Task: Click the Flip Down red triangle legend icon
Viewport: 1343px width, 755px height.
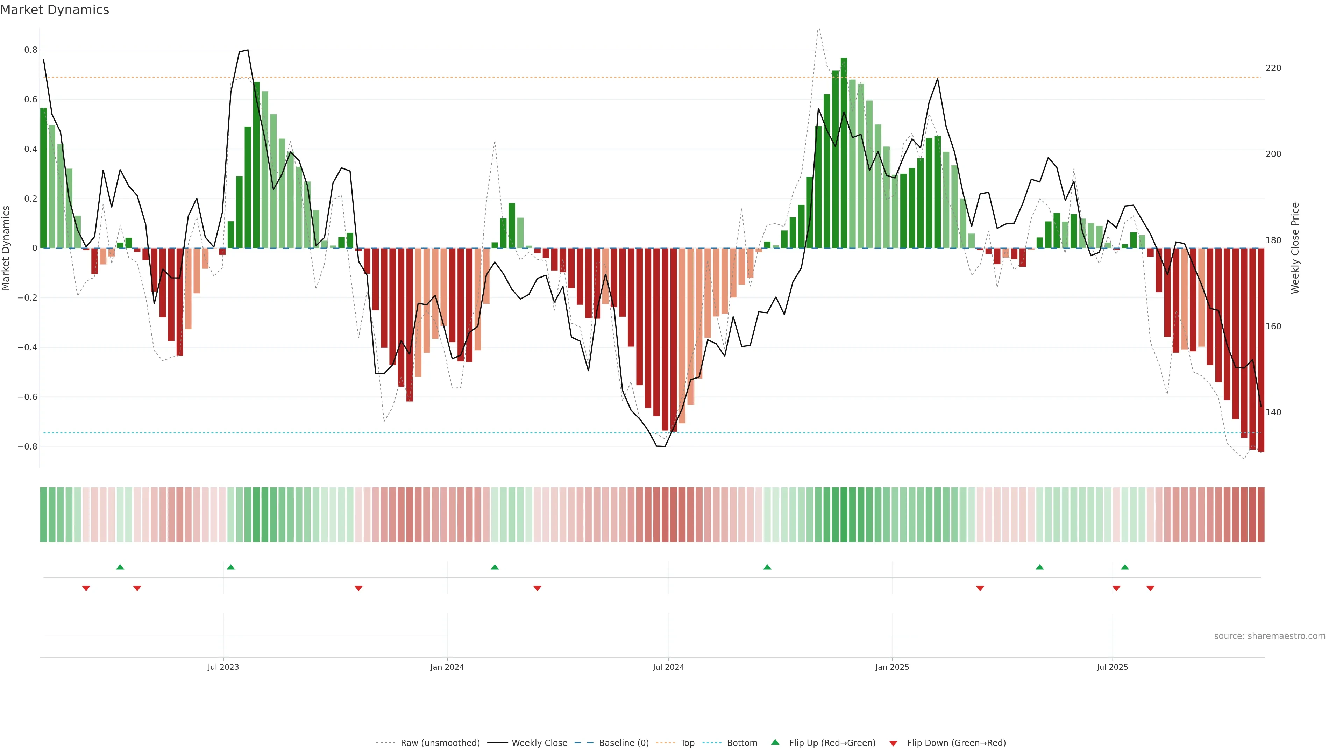Action: pos(893,743)
